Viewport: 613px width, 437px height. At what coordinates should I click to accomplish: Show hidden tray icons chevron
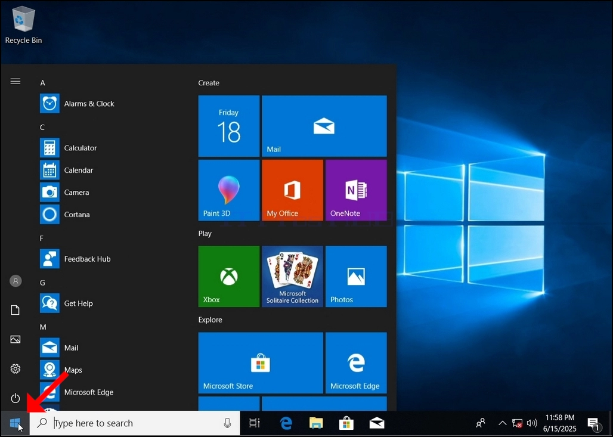point(502,423)
